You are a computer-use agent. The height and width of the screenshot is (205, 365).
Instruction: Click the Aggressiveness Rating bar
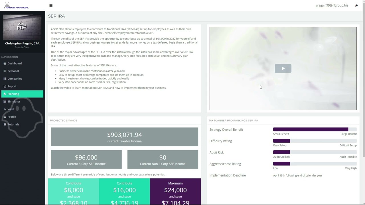[315, 164]
